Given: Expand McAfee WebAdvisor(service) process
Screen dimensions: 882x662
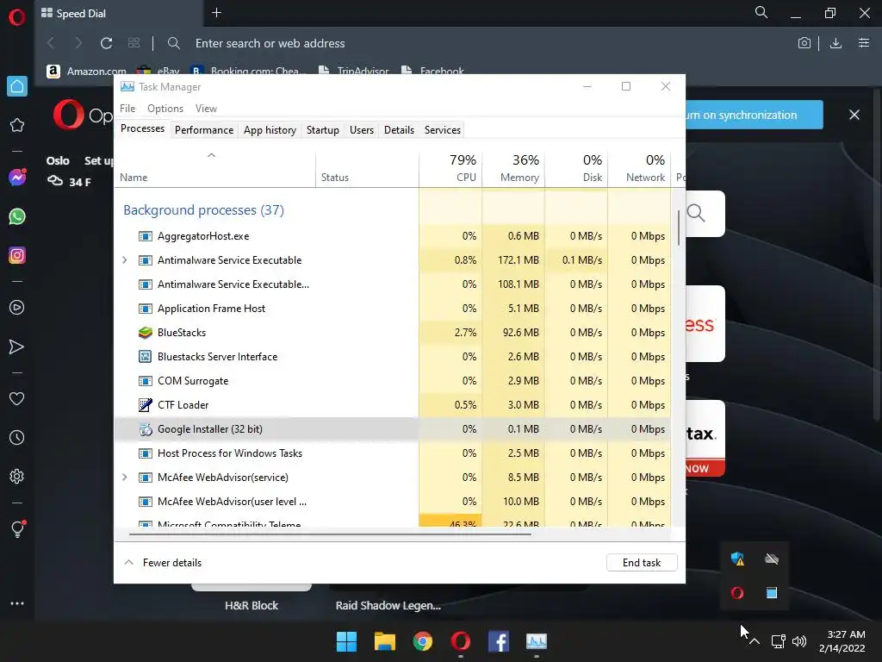Looking at the screenshot, I should pos(125,478).
